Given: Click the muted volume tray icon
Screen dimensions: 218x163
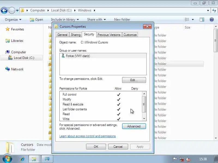Looking at the screenshot, I should tap(188, 159).
